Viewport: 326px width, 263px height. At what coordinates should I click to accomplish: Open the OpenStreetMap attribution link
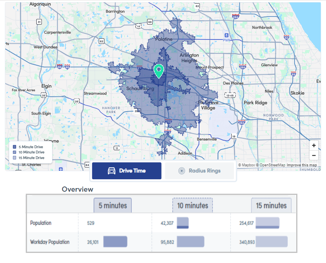tap(272, 165)
